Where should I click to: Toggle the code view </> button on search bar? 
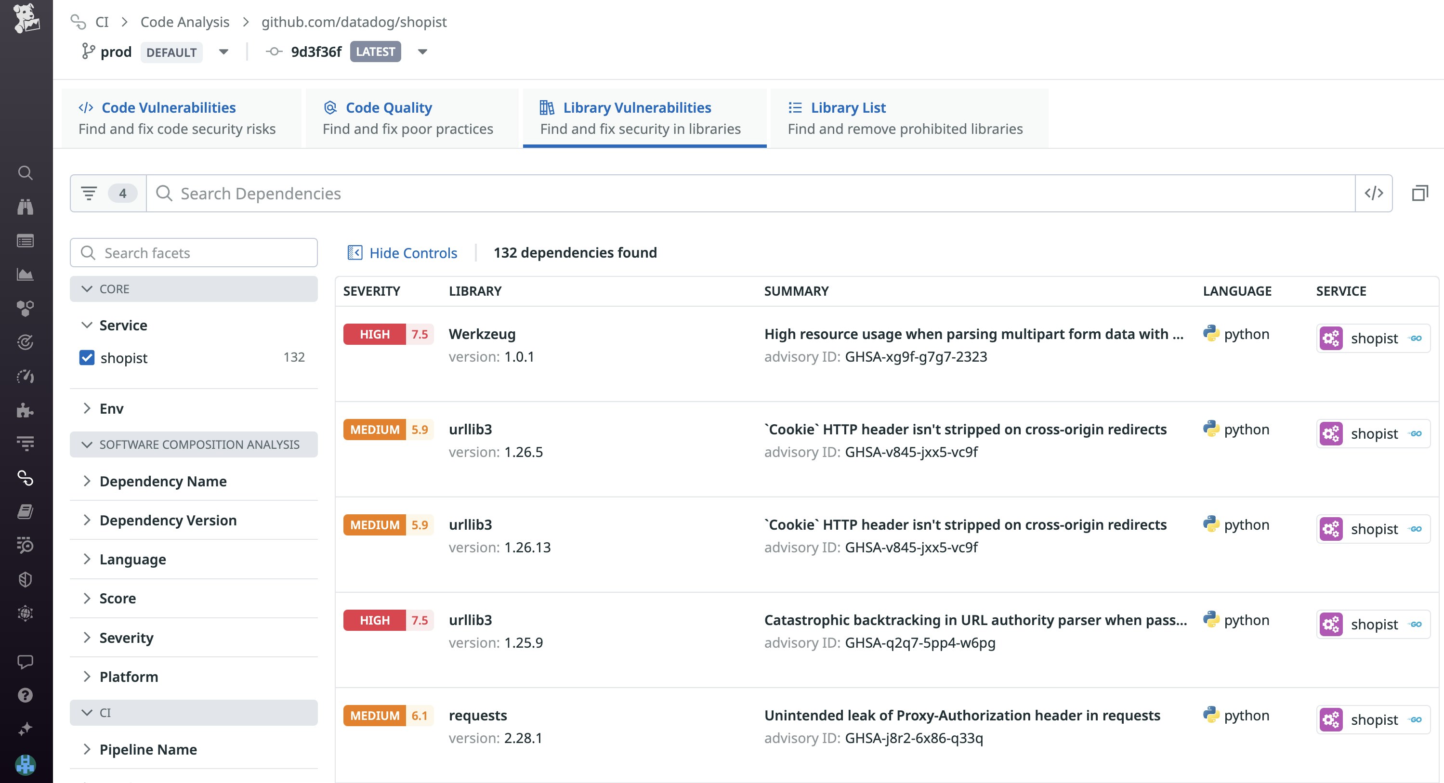tap(1373, 193)
